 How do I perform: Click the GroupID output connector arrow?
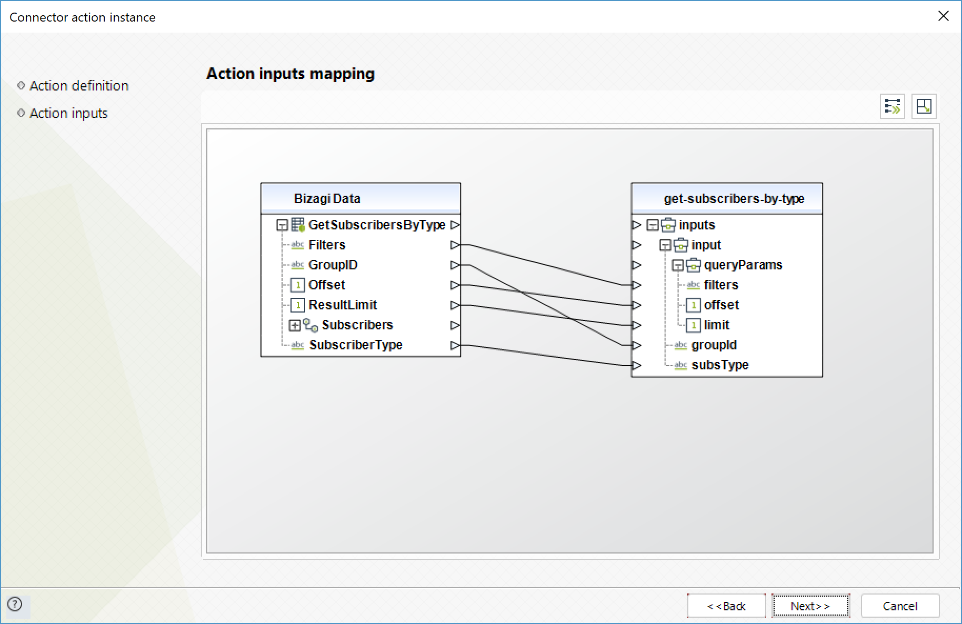[x=455, y=265]
